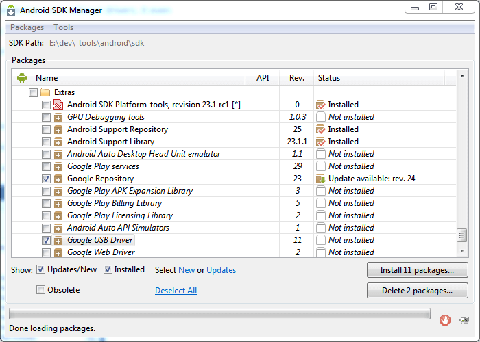Select the Google Play Licensing Library row text
Image resolution: width=480 pixels, height=342 pixels.
click(x=120, y=215)
